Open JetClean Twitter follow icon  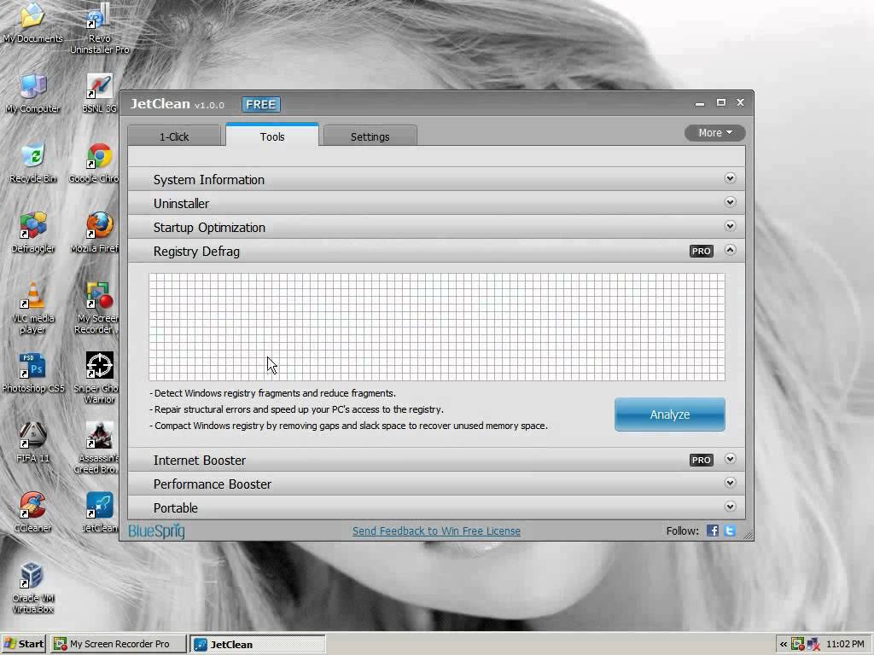[730, 530]
